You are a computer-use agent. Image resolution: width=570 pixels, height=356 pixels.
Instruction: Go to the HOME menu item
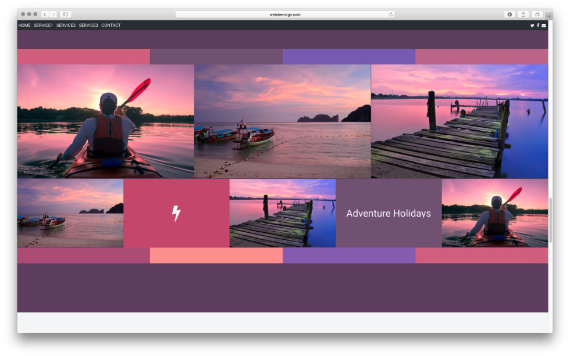[24, 26]
